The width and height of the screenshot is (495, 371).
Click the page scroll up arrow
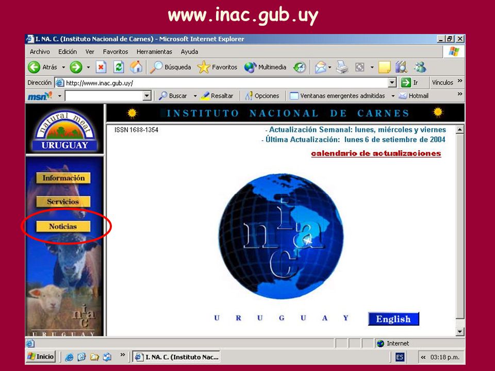click(x=460, y=130)
